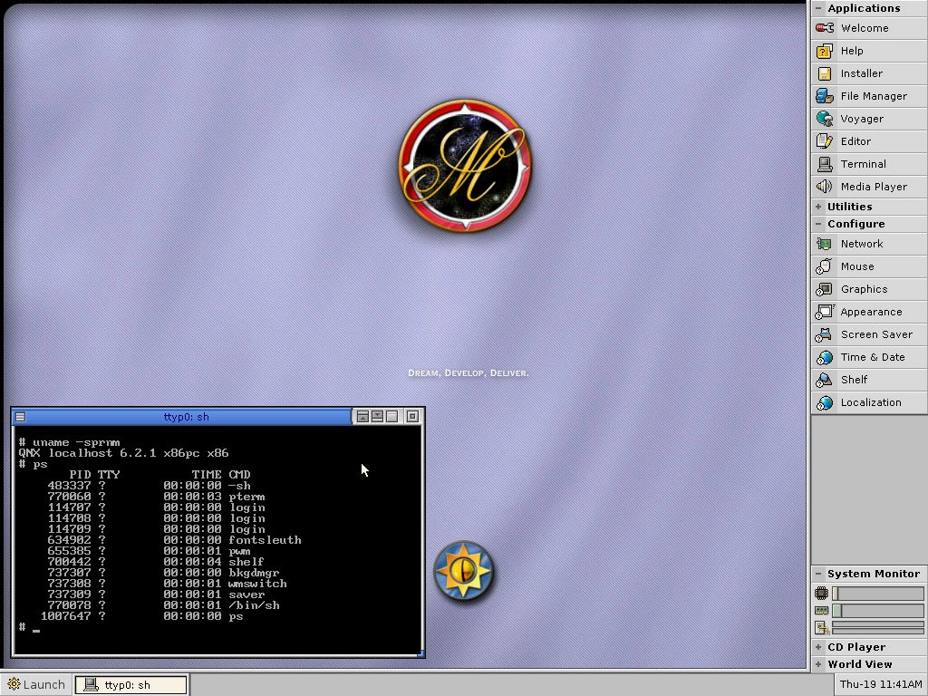The image size is (928, 696).
Task: Open the Welcome icon on the shelf
Action: point(825,28)
